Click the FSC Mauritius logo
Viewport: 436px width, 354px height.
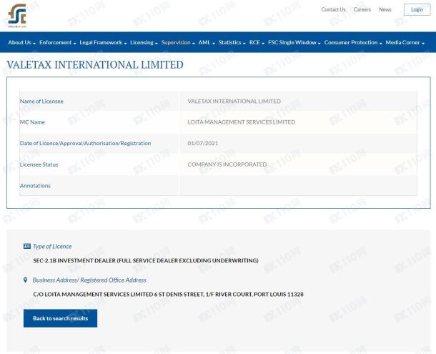17,14
